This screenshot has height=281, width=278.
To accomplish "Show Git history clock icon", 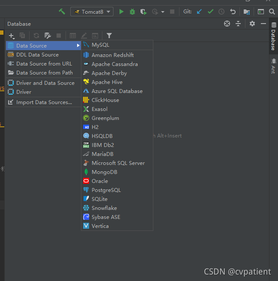I will pyautogui.click(x=221, y=12).
